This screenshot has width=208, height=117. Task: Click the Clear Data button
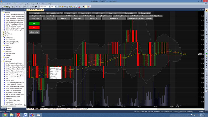pyautogui.click(x=34, y=32)
